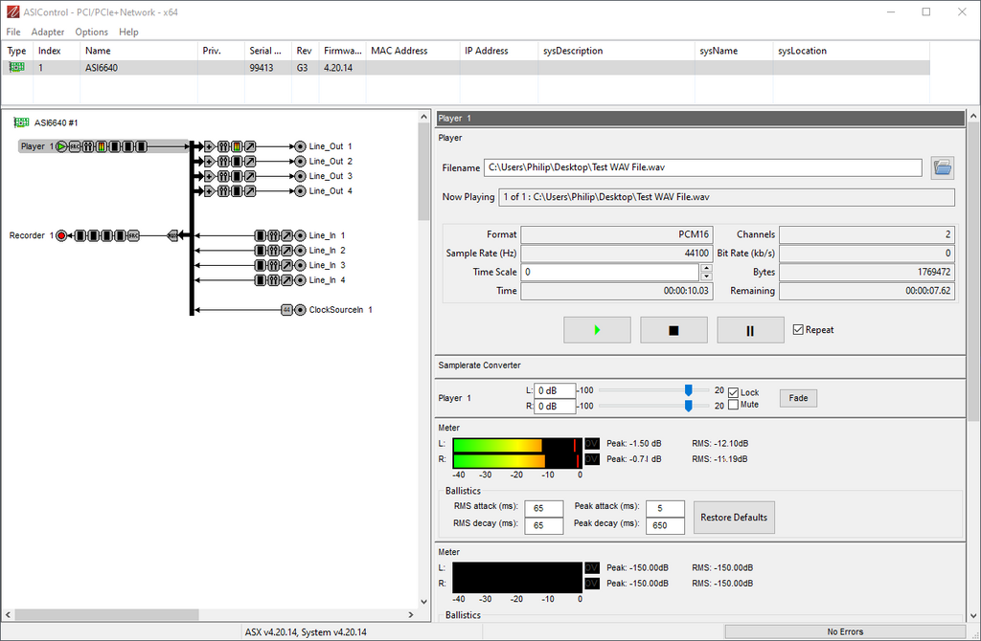Increase Time Scale with the up arrow
This screenshot has height=641, width=981.
coord(705,268)
